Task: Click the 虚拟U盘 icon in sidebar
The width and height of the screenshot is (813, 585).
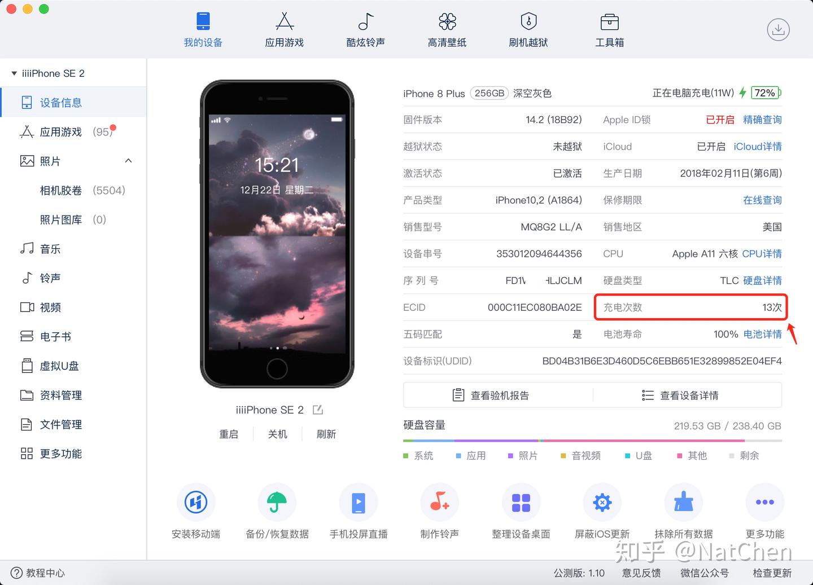Action: point(27,366)
